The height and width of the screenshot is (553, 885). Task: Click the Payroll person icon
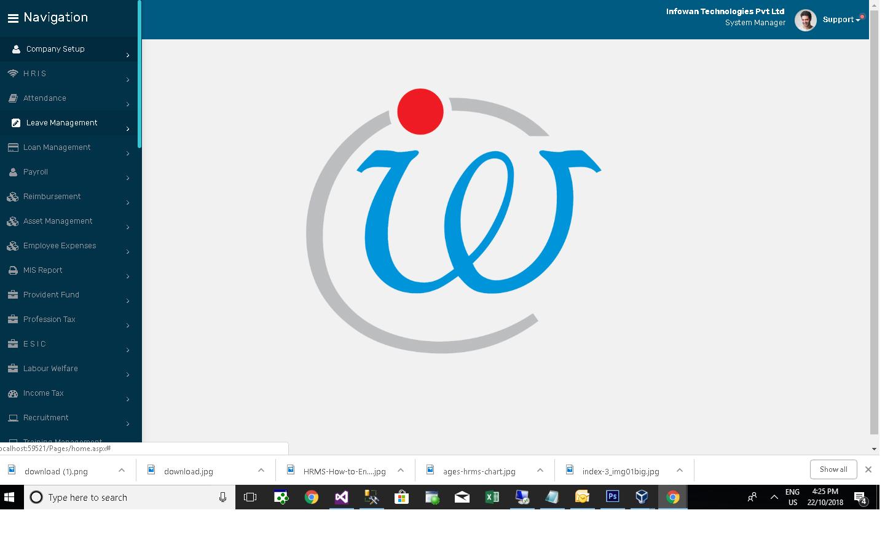[13, 172]
